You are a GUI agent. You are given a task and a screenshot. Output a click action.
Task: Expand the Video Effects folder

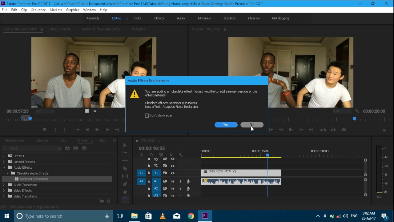[4, 191]
